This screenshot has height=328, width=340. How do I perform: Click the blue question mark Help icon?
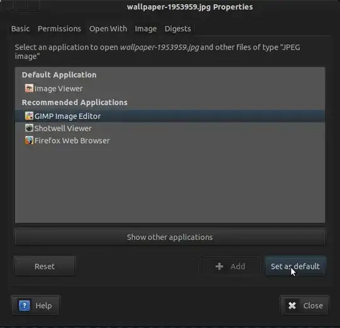pos(25,306)
